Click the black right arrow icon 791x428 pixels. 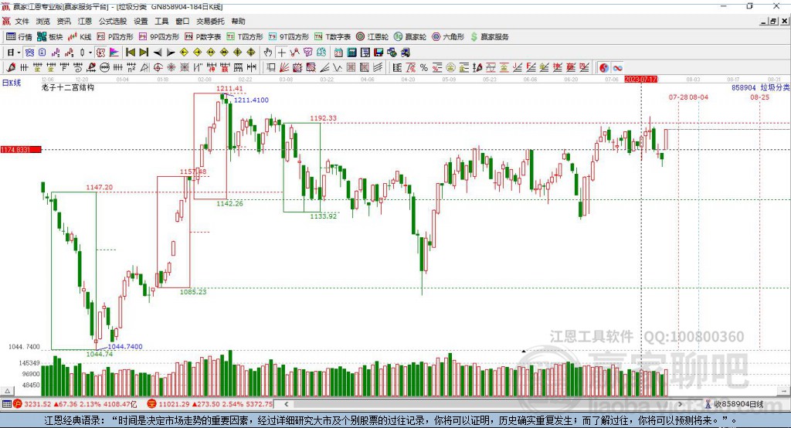pyautogui.click(x=171, y=53)
